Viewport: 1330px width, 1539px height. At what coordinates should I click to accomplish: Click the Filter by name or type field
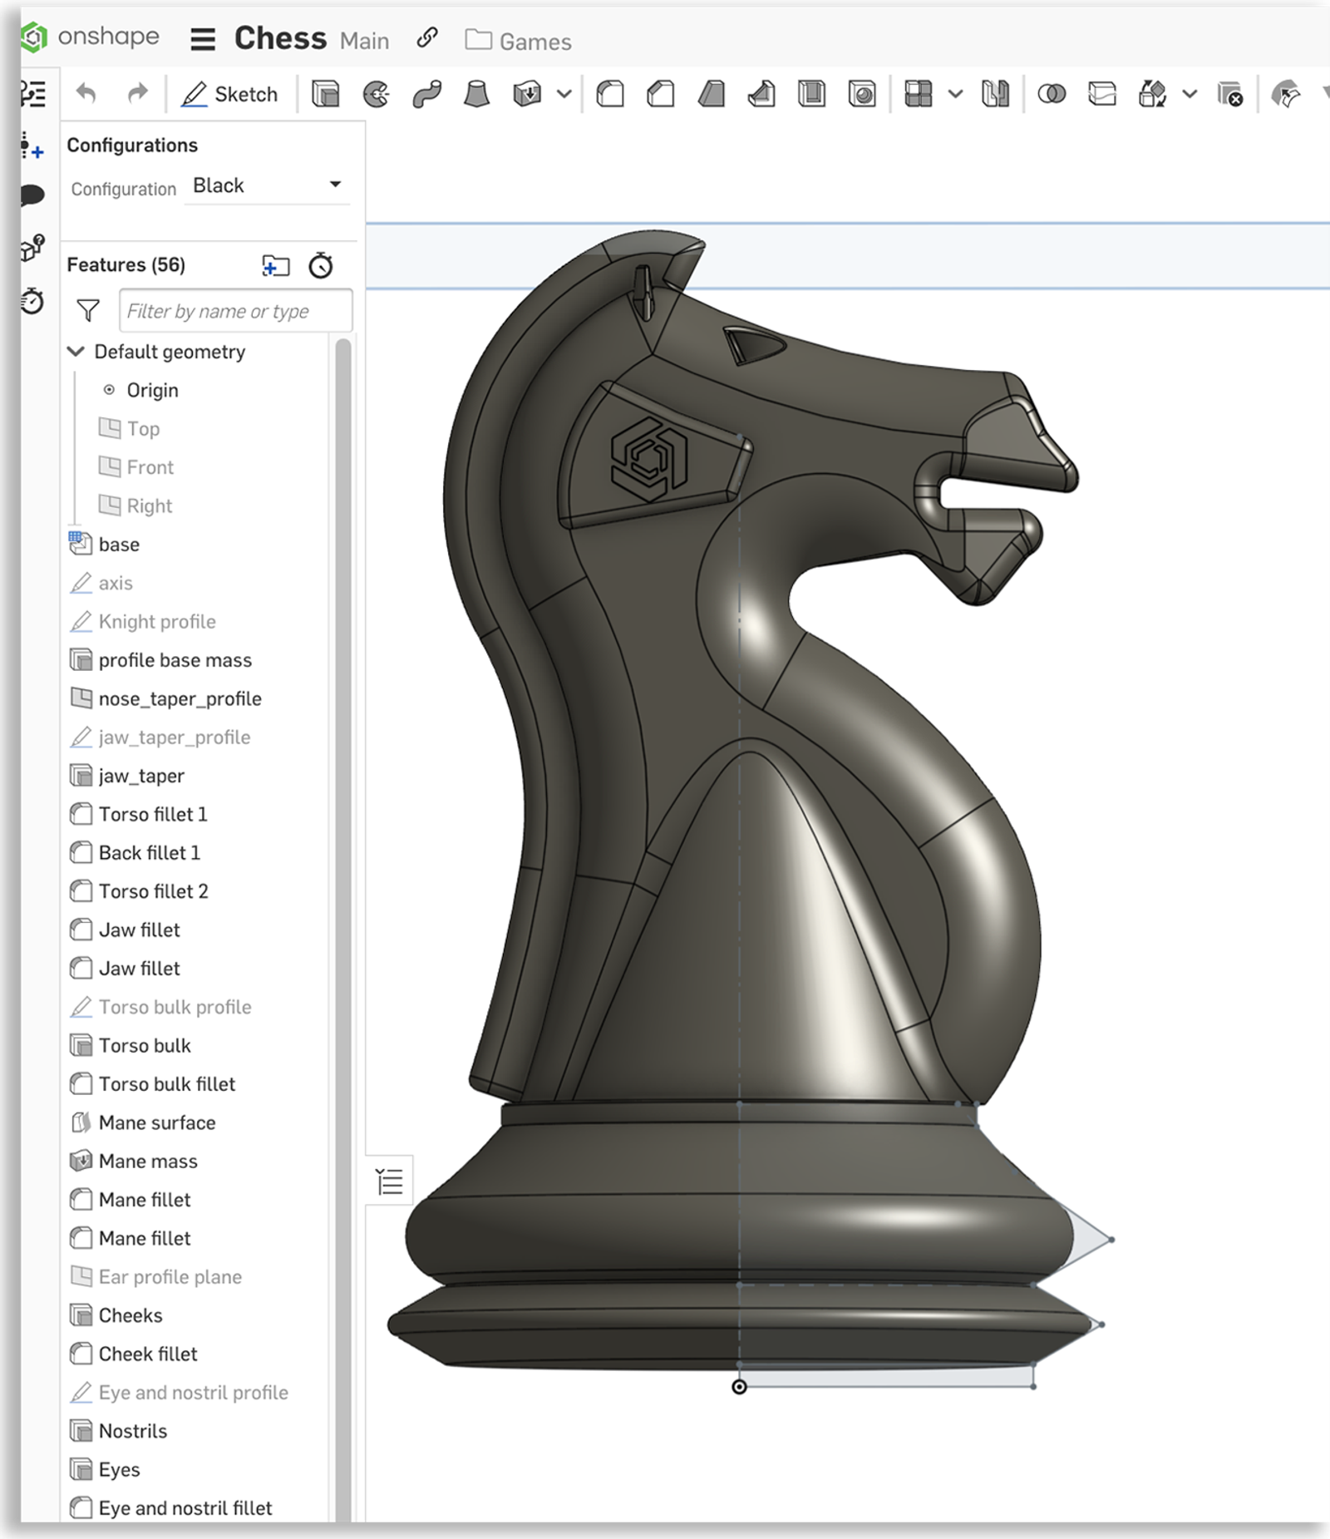coord(235,310)
